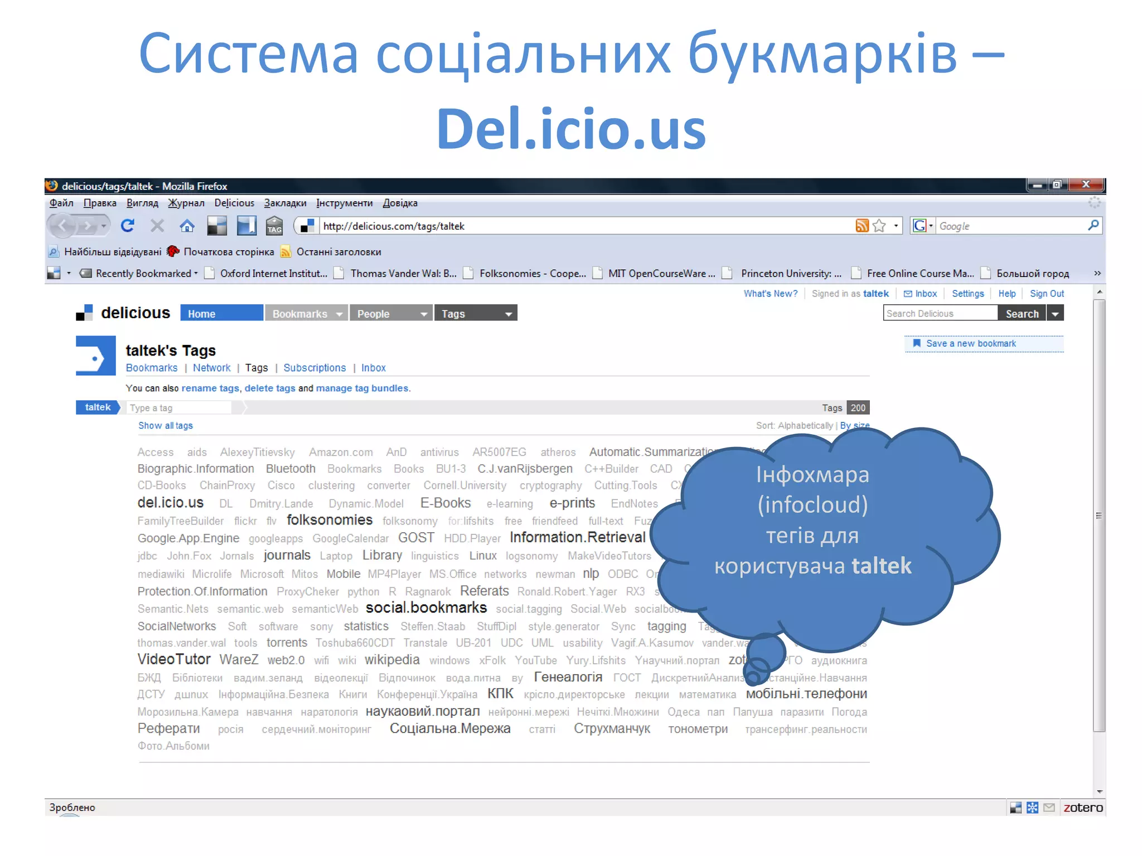The width and height of the screenshot is (1142, 856).
Task: Open the address bar history dropdown
Action: click(896, 226)
